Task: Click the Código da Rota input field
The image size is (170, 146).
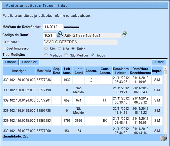Action: [49, 35]
